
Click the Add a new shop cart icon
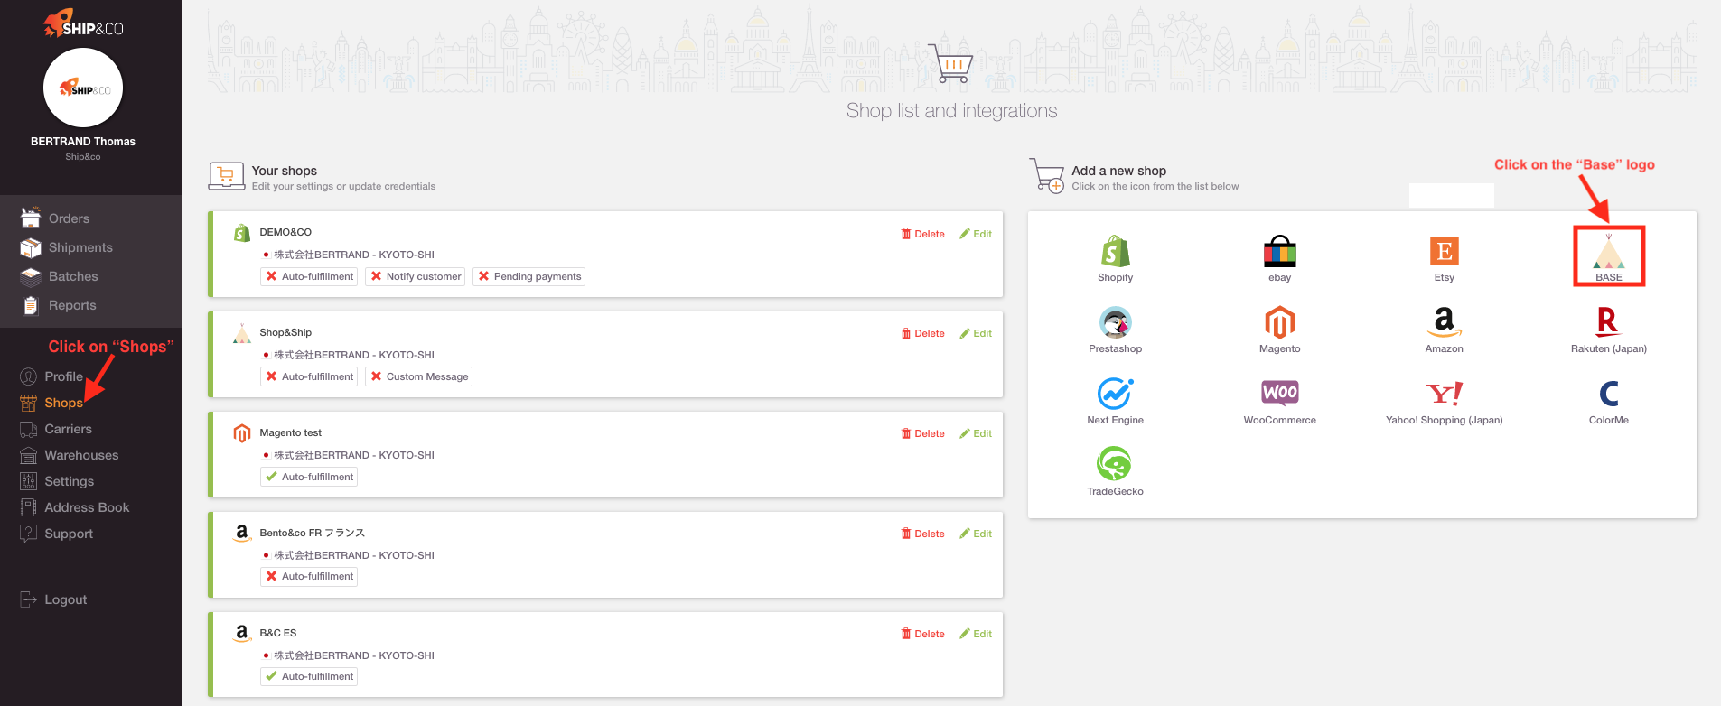(1047, 175)
